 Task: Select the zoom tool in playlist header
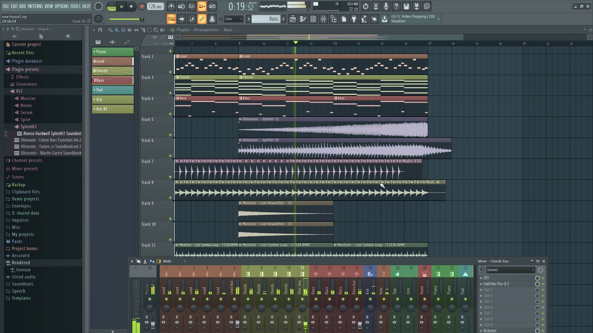pyautogui.click(x=156, y=30)
